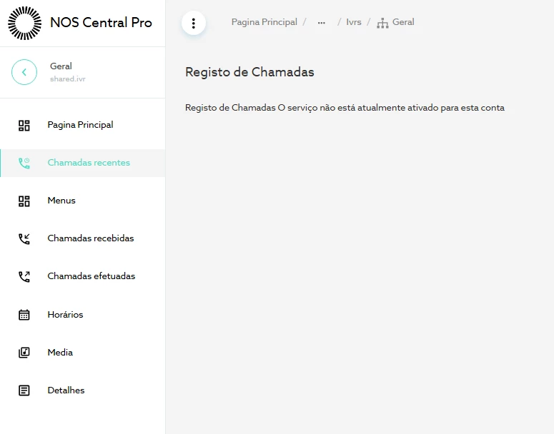Click the Ivrs breadcrumb link
554x434 pixels.
[x=354, y=22]
